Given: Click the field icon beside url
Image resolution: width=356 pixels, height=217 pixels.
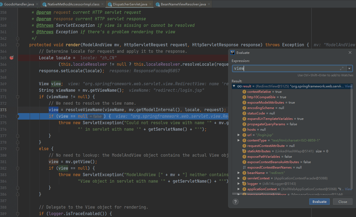Looking at the screenshot, I should (x=244, y=135).
